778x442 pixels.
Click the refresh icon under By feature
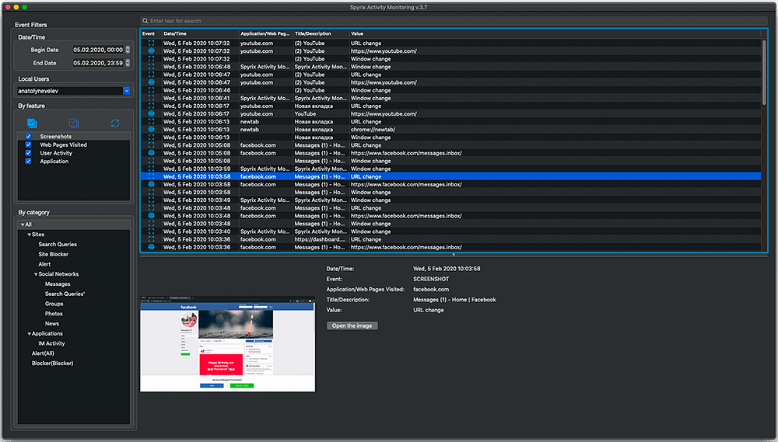point(115,123)
